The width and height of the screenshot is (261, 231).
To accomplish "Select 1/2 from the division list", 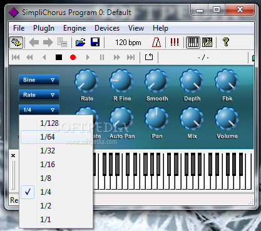I will point(56,206).
